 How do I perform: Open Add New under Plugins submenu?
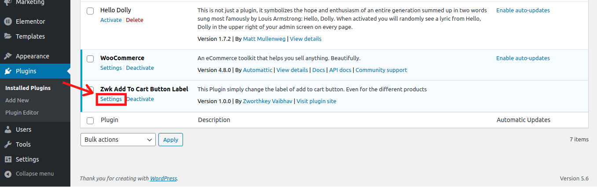(x=17, y=100)
